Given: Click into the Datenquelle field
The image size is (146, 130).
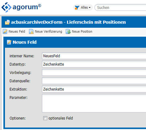Looking at the screenshot, I should coord(94,81).
